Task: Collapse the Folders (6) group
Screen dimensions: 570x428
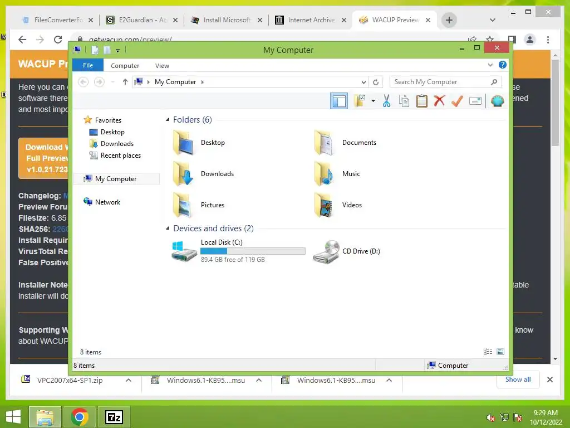Action: point(168,120)
